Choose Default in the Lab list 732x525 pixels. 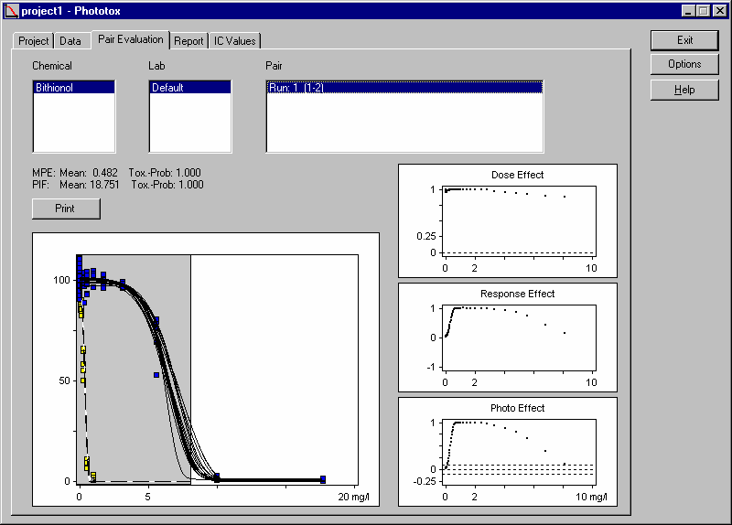click(189, 88)
